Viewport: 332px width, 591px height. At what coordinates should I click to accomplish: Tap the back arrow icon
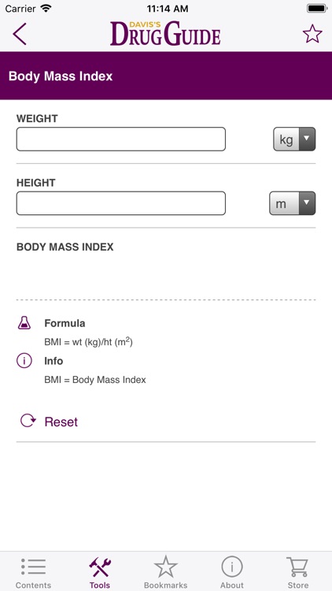20,35
